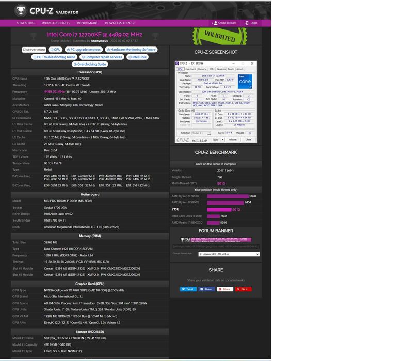Share via the Twitter Tweet button

[x=188, y=289]
